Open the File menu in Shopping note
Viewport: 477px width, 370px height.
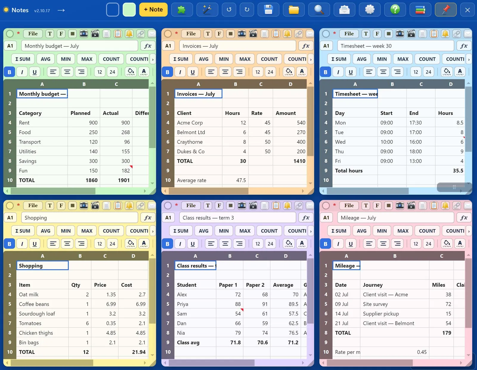coord(33,205)
